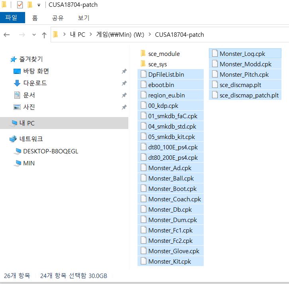Viewport: 289px width, 284px height.
Task: Select file Monster_Ball.cpk
Action: coord(171,178)
